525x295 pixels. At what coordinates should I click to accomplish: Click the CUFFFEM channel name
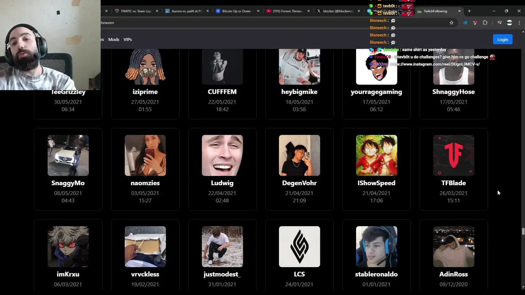(x=222, y=92)
